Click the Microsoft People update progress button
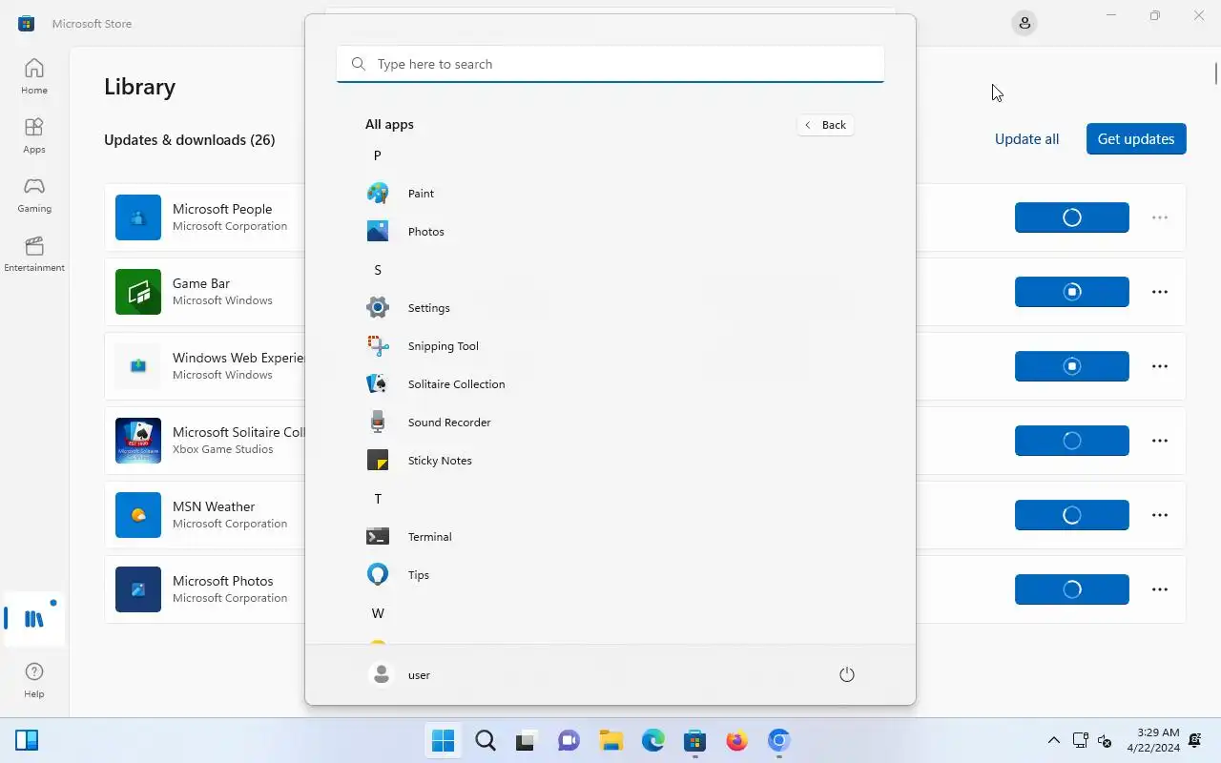This screenshot has height=763, width=1221. 1072,217
